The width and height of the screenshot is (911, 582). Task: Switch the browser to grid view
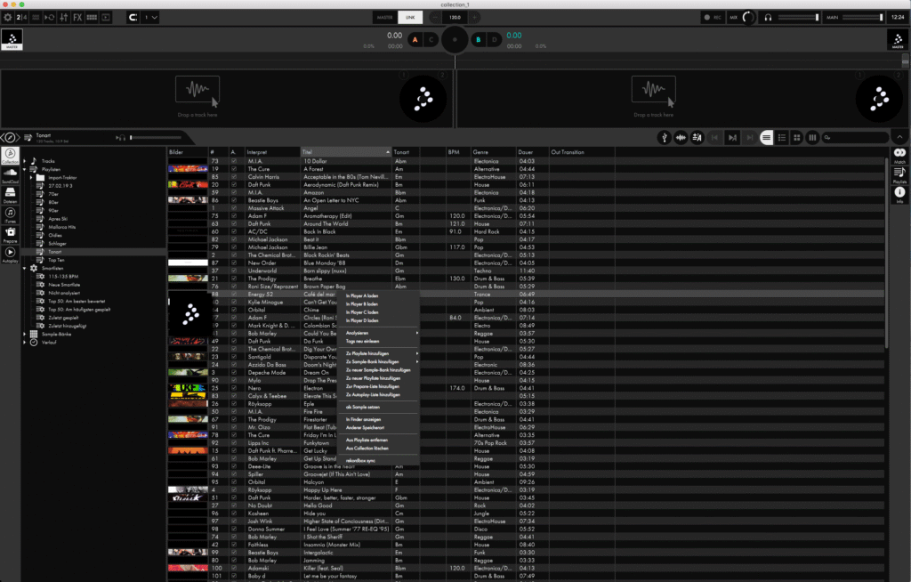coord(796,138)
